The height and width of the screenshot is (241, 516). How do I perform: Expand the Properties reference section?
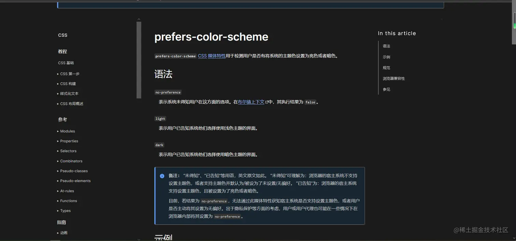pyautogui.click(x=67, y=141)
